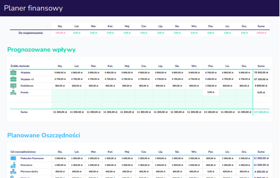280x178 pixels.
Task: Click the Planer finansowy title
Action: point(33,8)
